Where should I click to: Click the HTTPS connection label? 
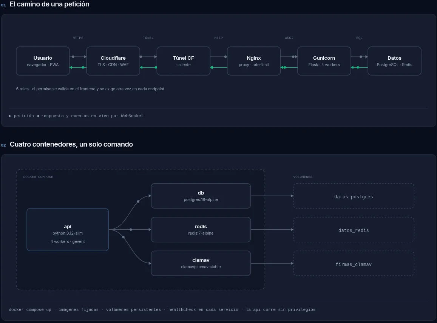(78, 38)
